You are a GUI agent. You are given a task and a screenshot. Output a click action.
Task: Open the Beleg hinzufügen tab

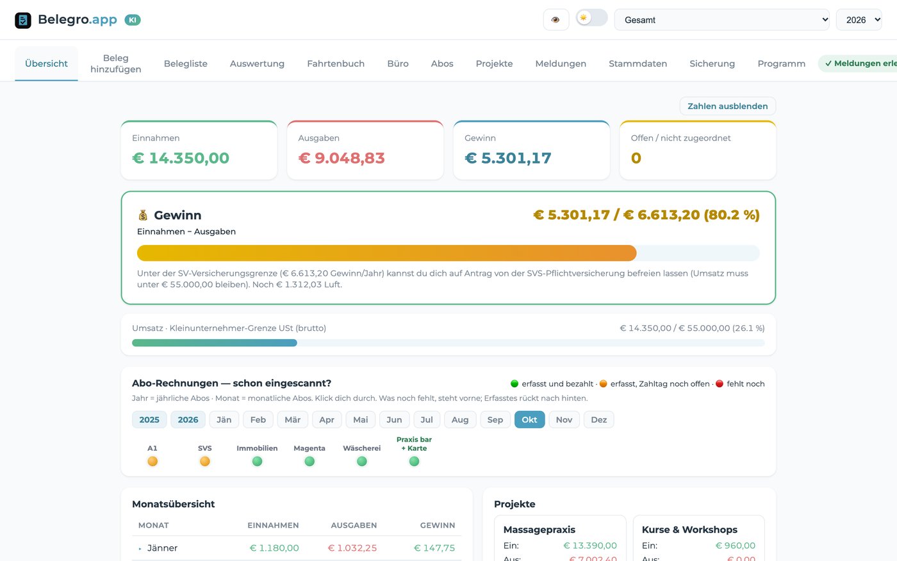116,63
